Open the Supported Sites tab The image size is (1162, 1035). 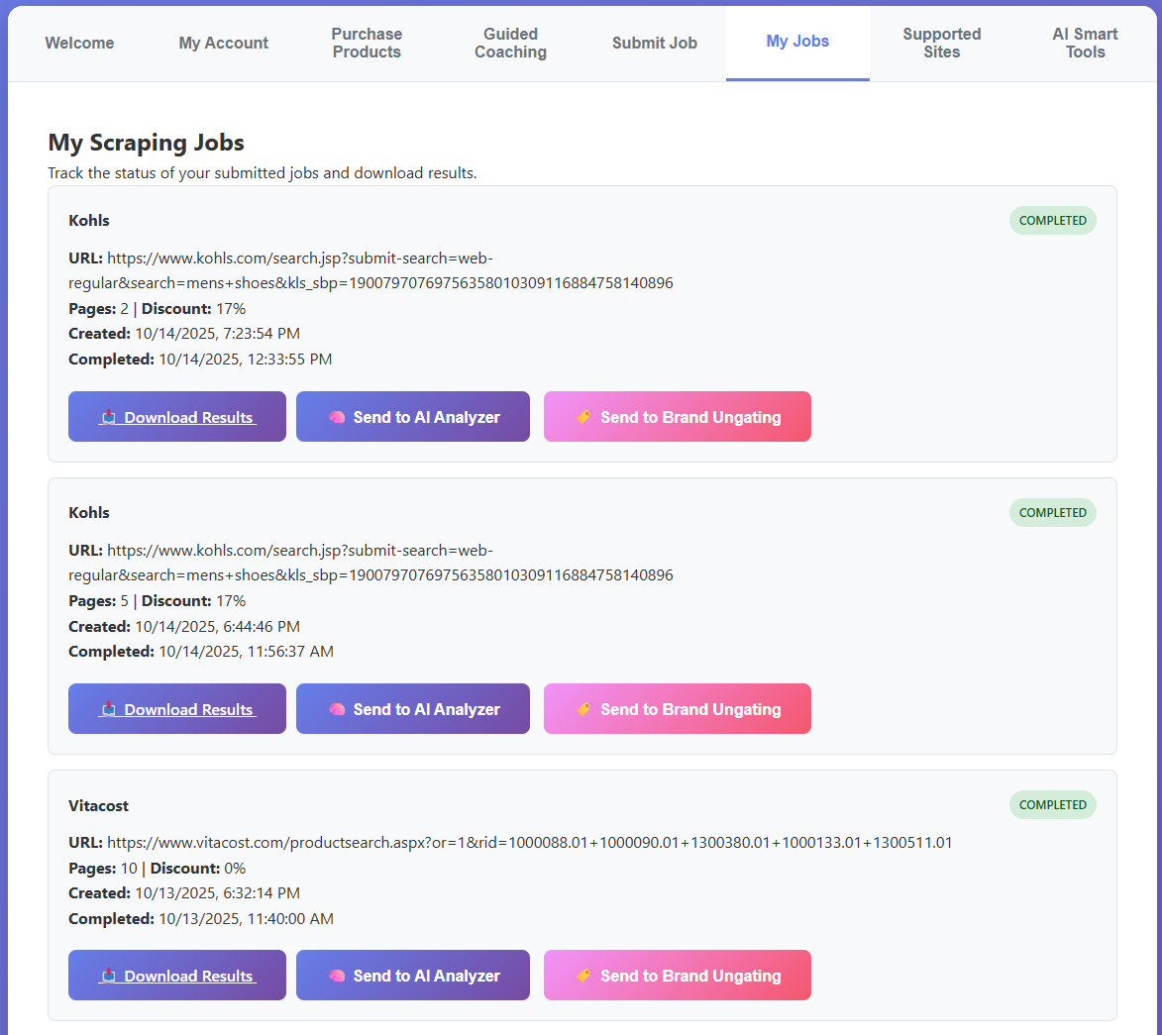[941, 43]
